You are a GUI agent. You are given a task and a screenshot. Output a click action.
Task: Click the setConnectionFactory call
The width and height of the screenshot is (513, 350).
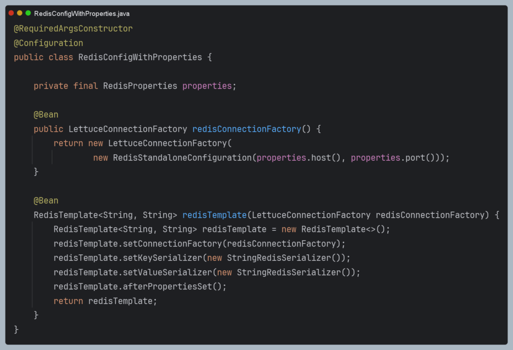[172, 244]
